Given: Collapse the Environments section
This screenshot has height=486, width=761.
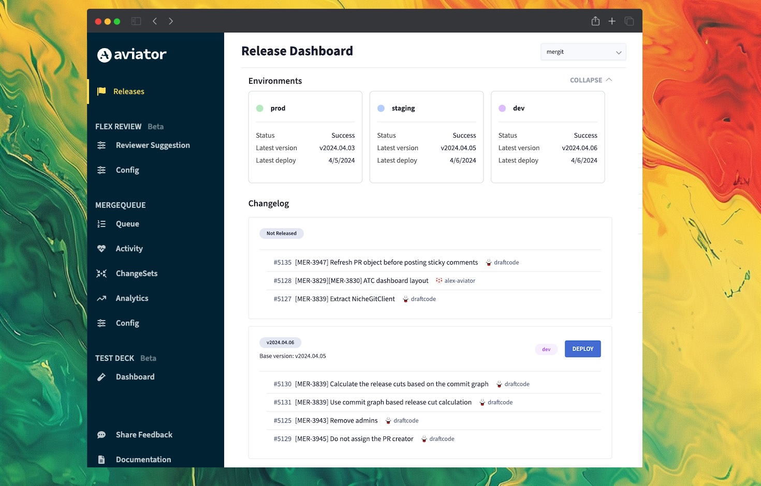Looking at the screenshot, I should (591, 80).
